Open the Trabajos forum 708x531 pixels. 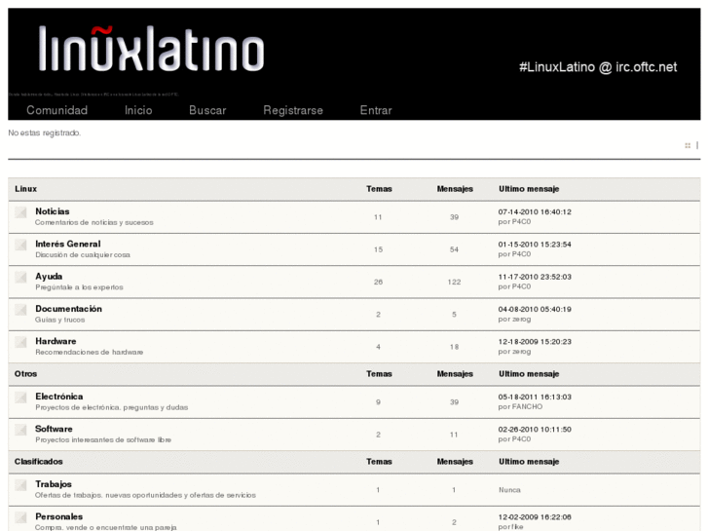pos(54,484)
